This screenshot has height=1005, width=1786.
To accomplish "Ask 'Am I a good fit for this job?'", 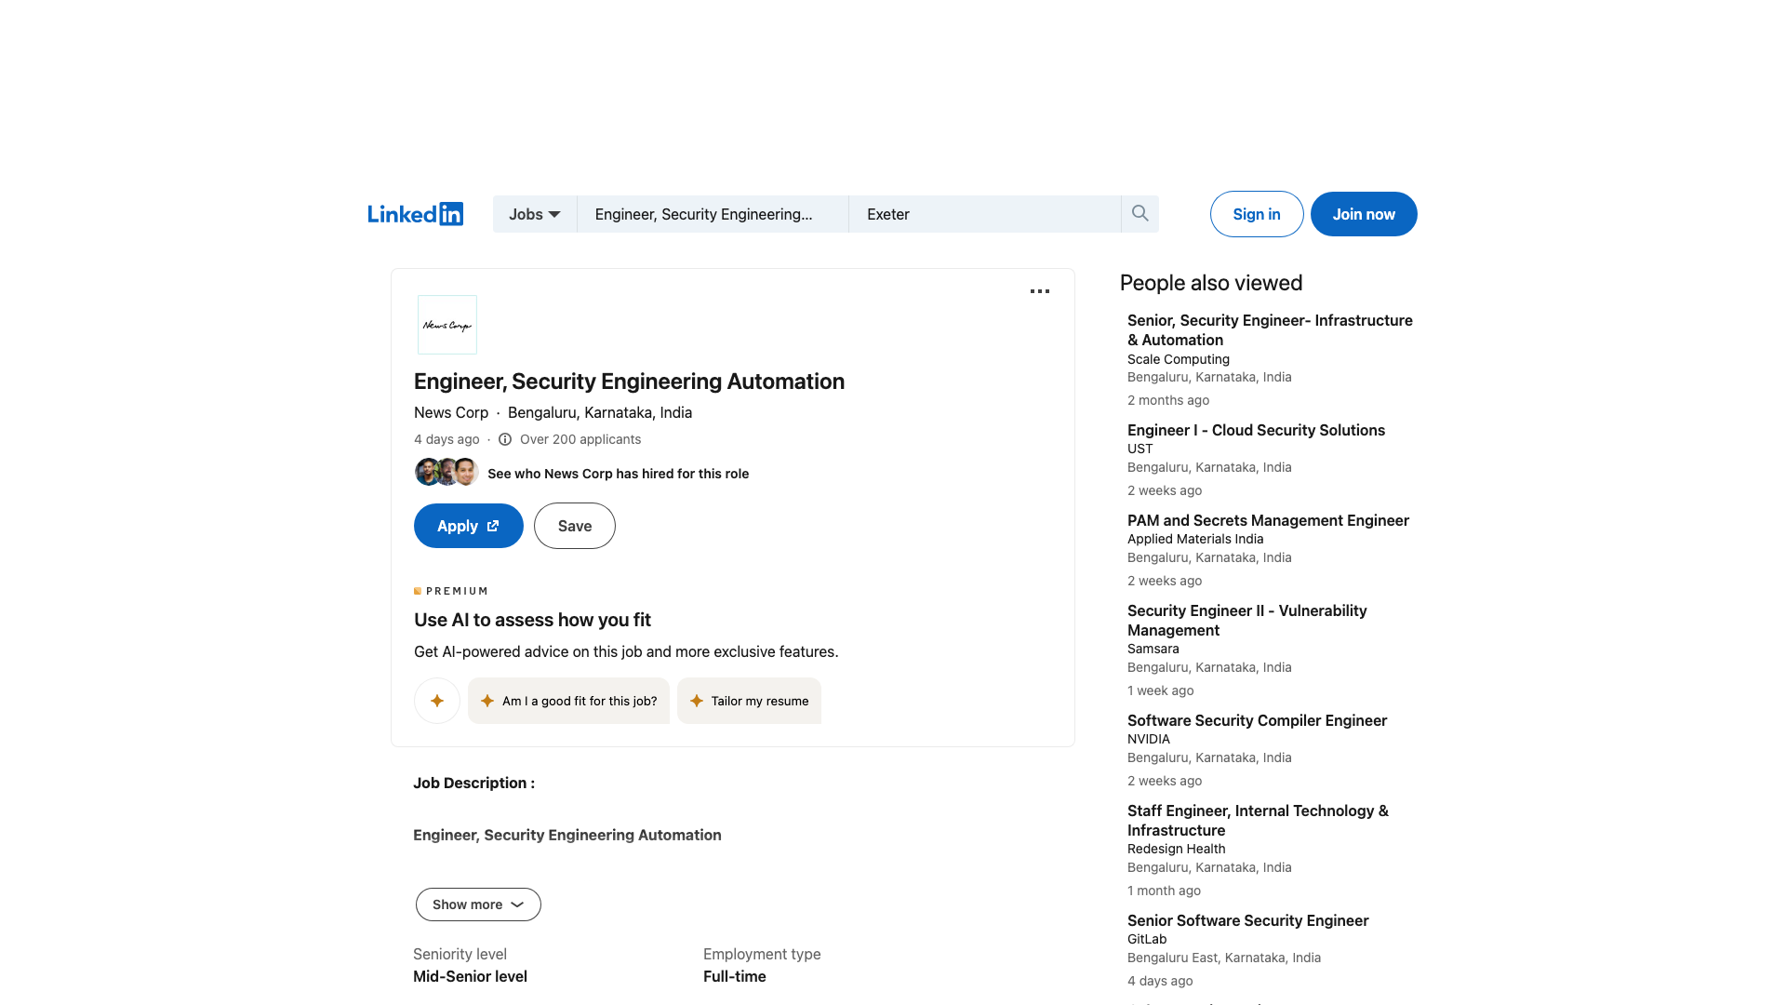I will (568, 701).
